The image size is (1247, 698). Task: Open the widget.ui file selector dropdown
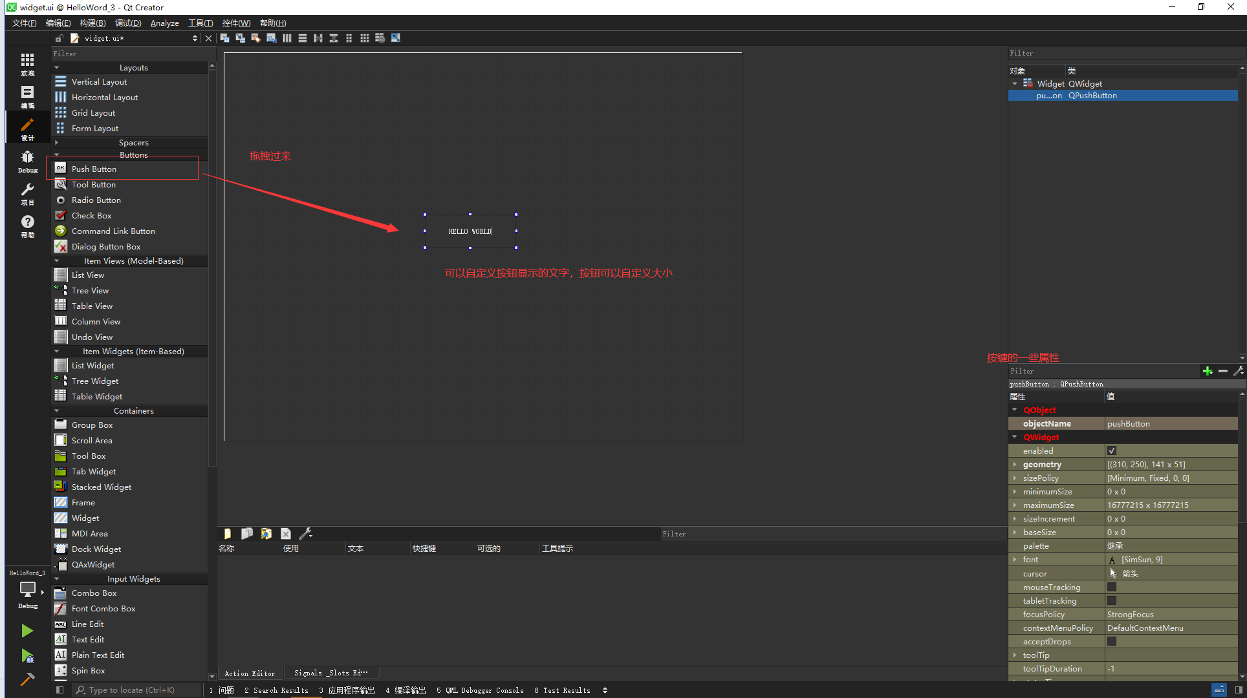point(195,38)
